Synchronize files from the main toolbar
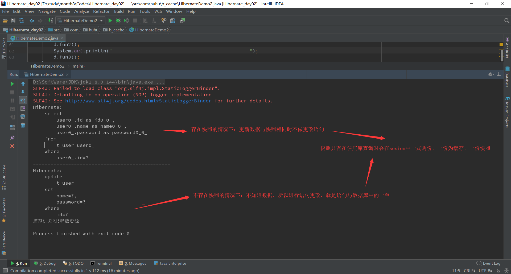The image size is (511, 274). 22,20
